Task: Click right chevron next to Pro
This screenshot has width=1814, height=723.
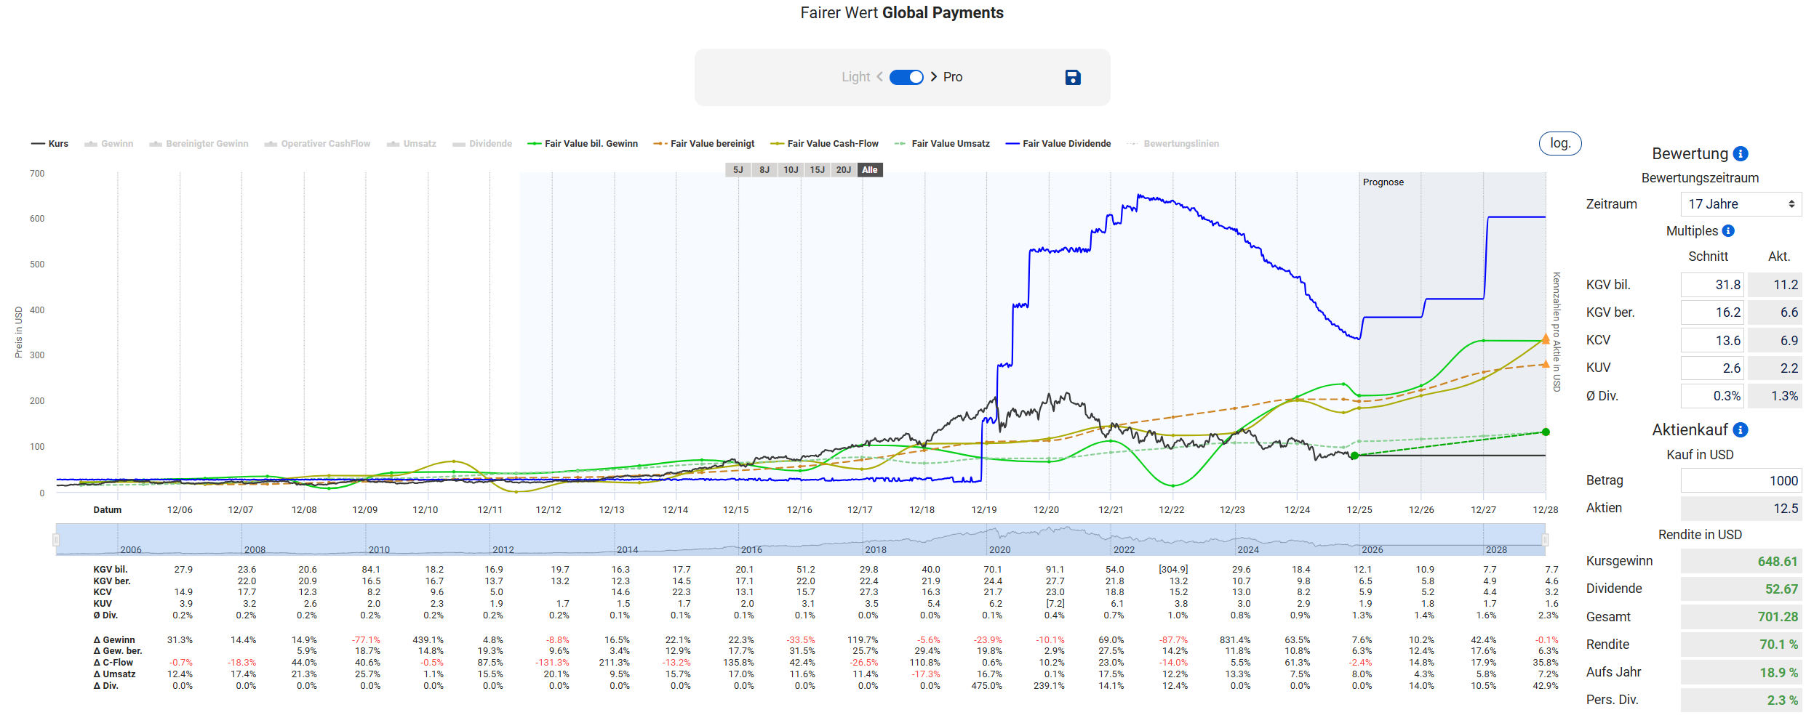Action: pos(934,77)
